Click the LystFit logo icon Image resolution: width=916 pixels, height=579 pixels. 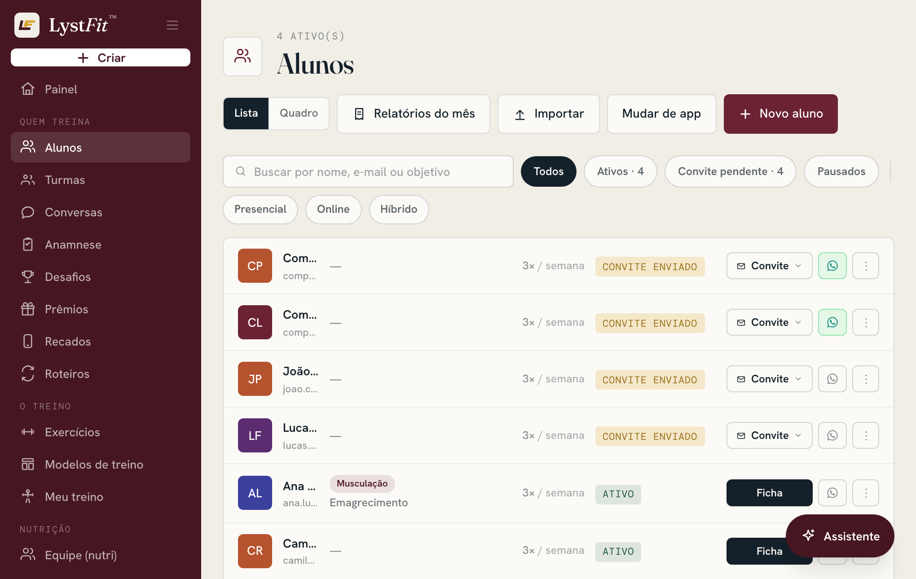coord(27,25)
